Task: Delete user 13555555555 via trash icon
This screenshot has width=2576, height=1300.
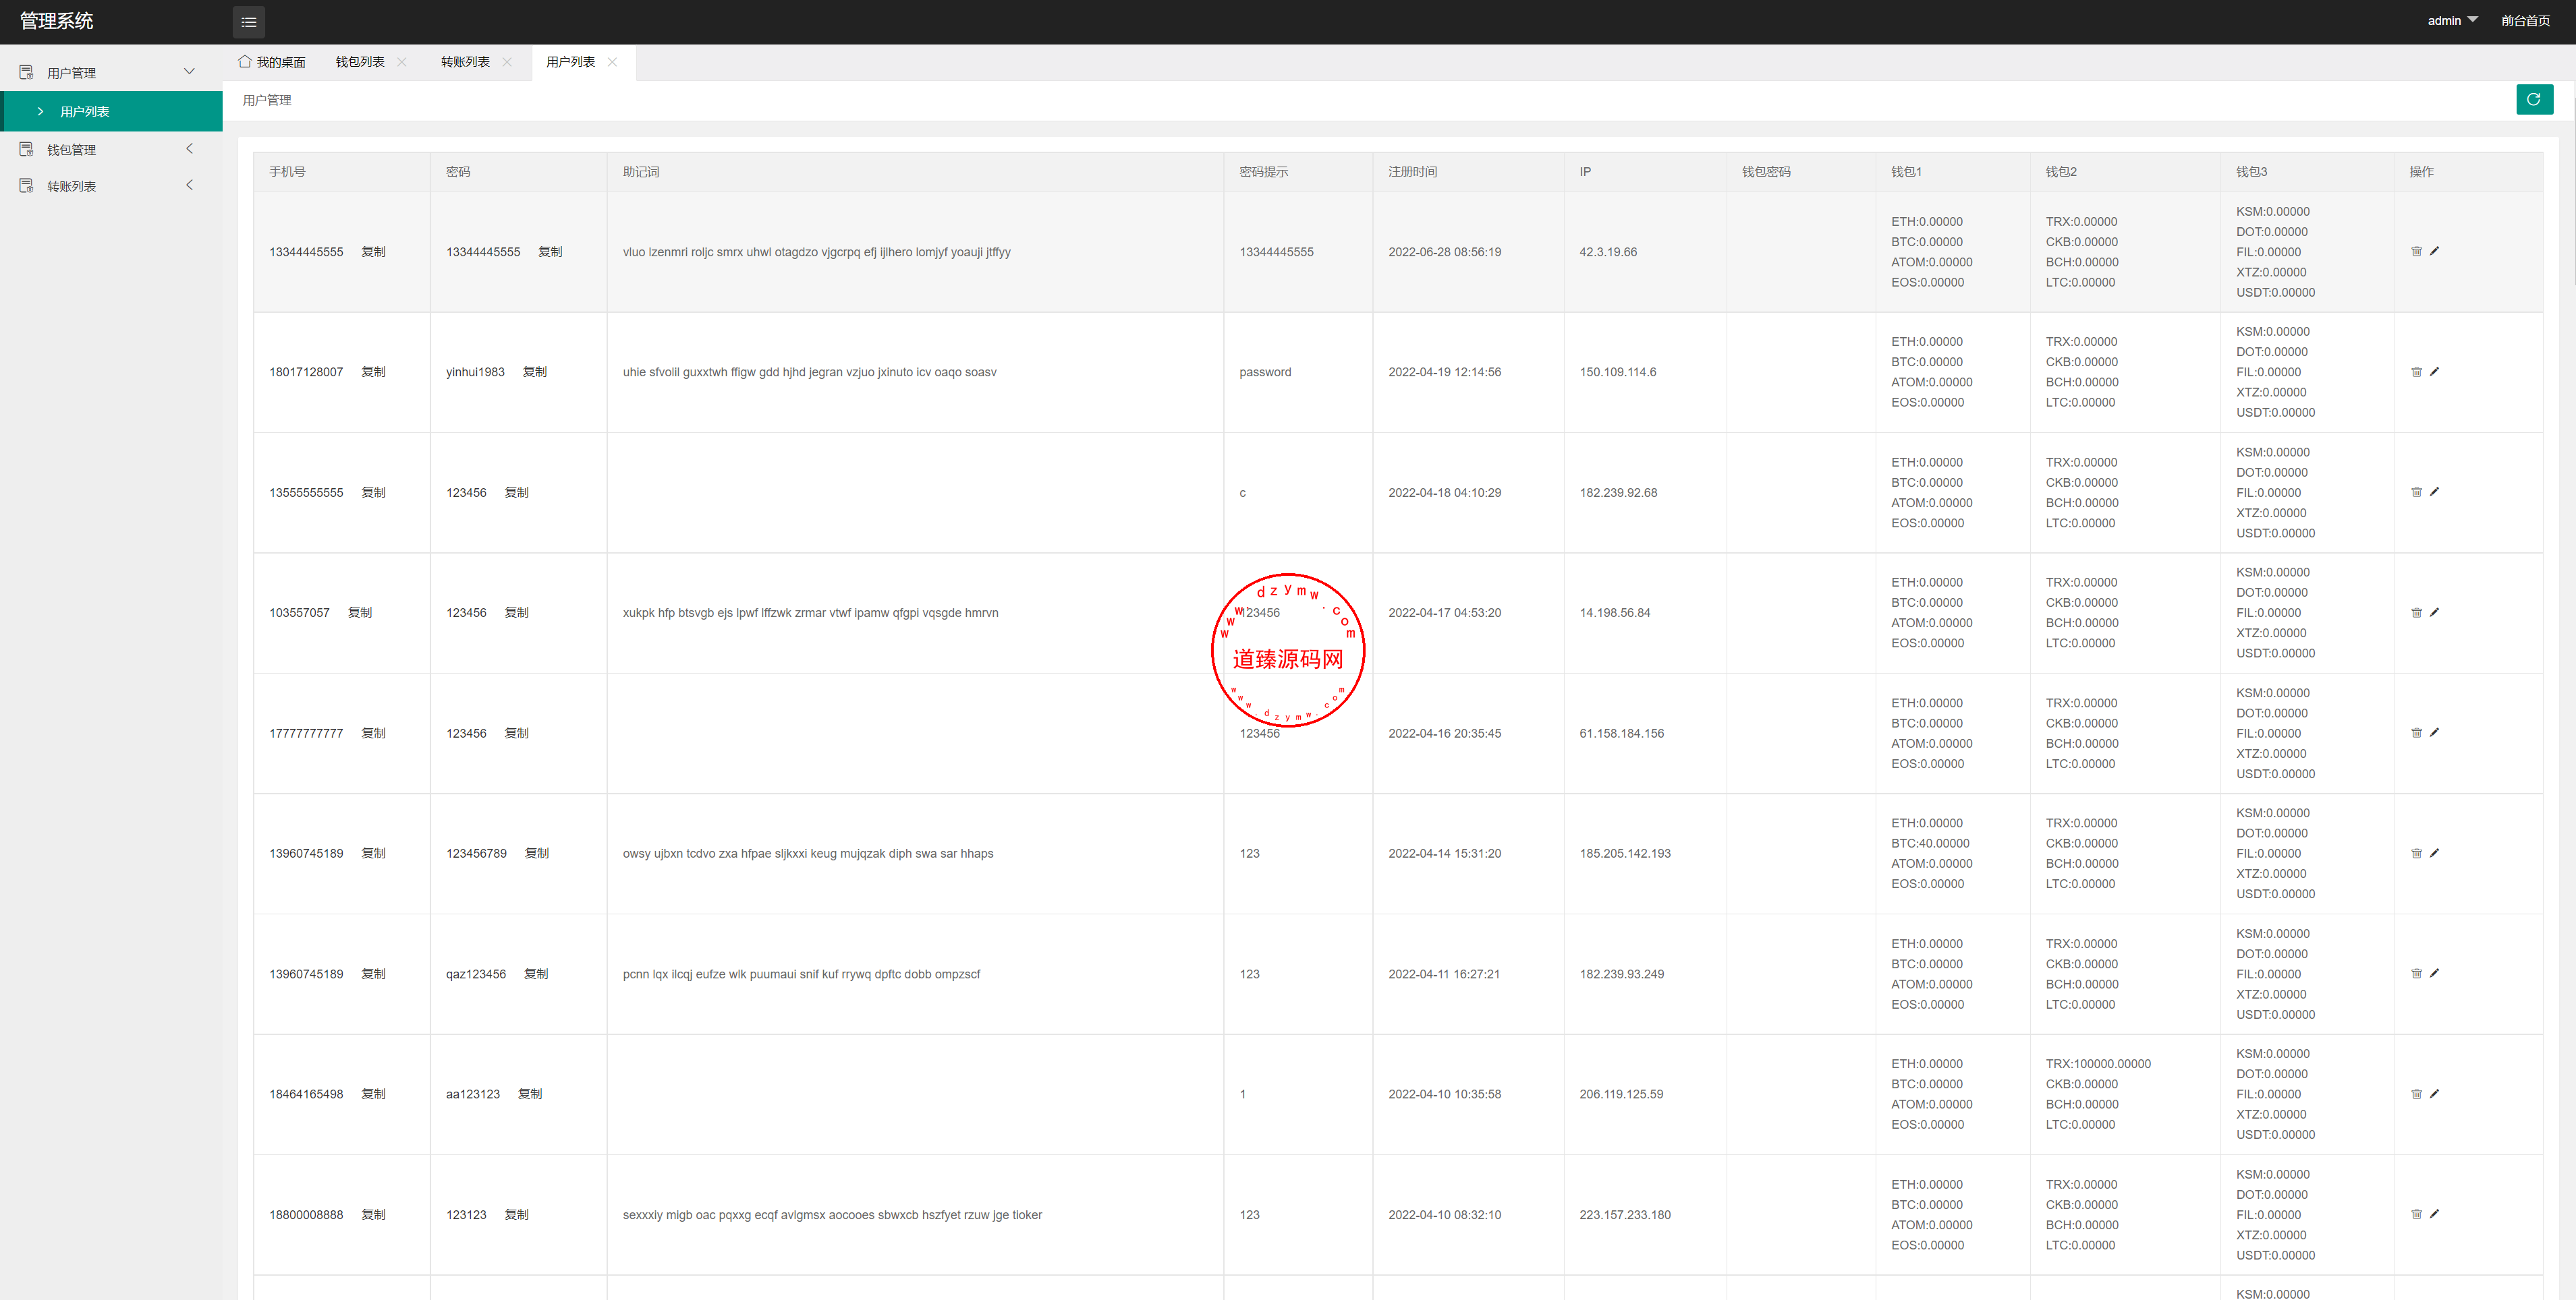Action: click(2416, 492)
